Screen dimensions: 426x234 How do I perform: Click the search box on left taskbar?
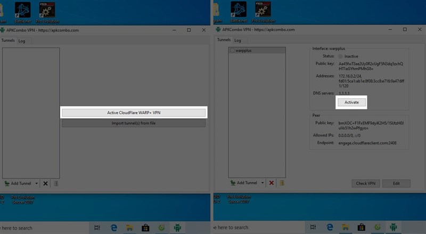point(44,228)
